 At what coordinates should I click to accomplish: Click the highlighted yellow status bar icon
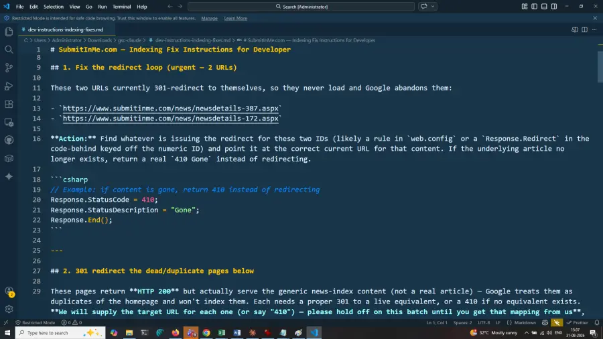click(x=557, y=323)
